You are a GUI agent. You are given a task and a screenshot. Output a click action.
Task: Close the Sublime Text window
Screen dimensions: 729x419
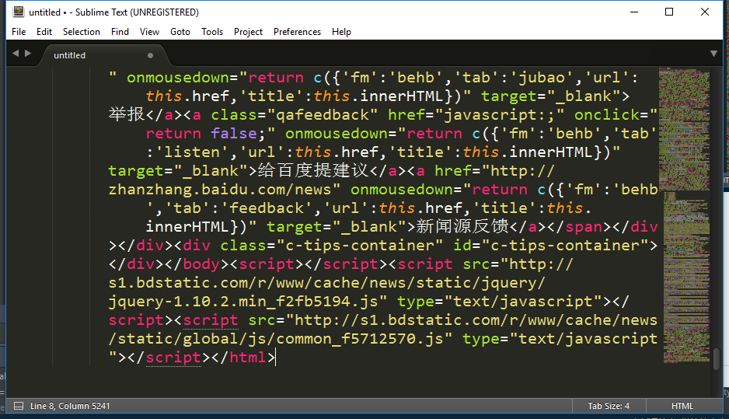click(x=705, y=12)
